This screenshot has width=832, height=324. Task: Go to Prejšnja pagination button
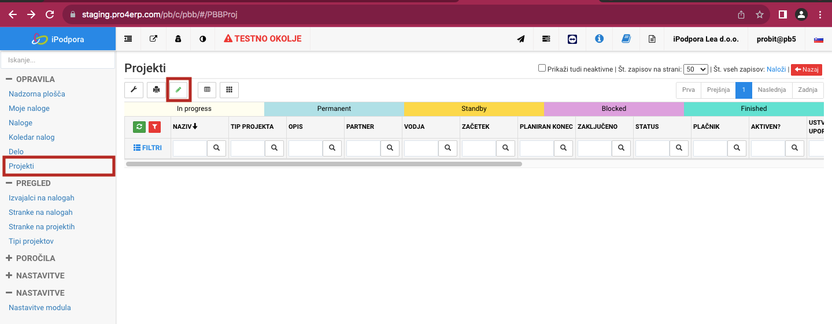[x=718, y=90]
